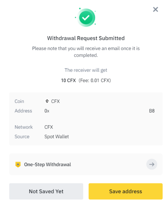Image resolution: width=167 pixels, height=204 pixels.
Task: Click the Network field label
Action: point(24,127)
